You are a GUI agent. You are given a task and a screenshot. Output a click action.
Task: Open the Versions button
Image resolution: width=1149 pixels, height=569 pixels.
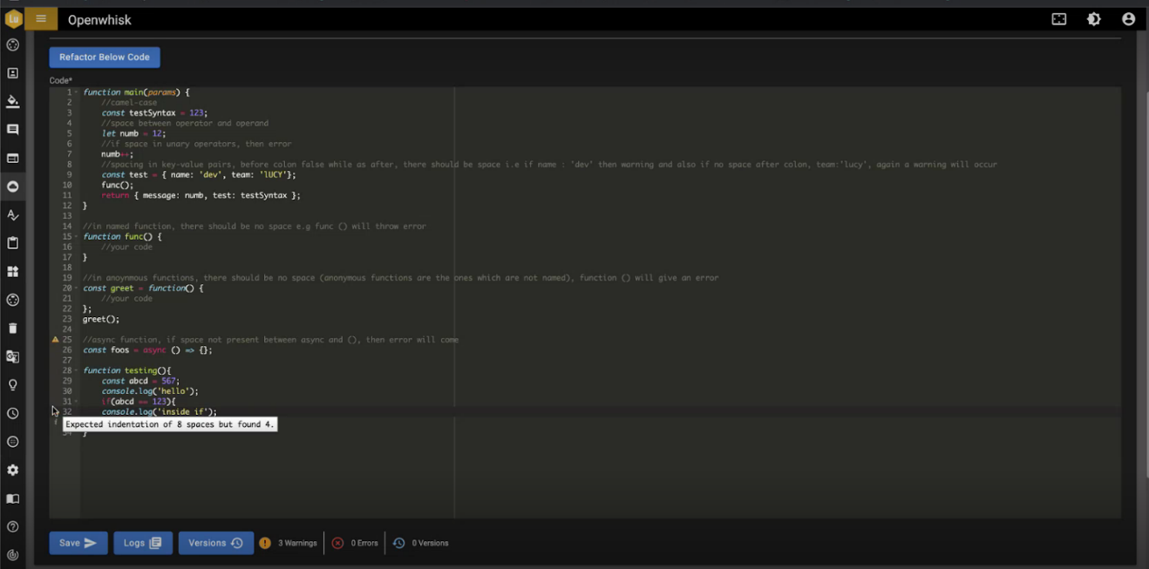[216, 543]
